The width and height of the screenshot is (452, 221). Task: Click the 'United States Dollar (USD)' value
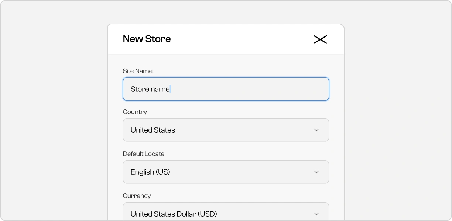(174, 214)
